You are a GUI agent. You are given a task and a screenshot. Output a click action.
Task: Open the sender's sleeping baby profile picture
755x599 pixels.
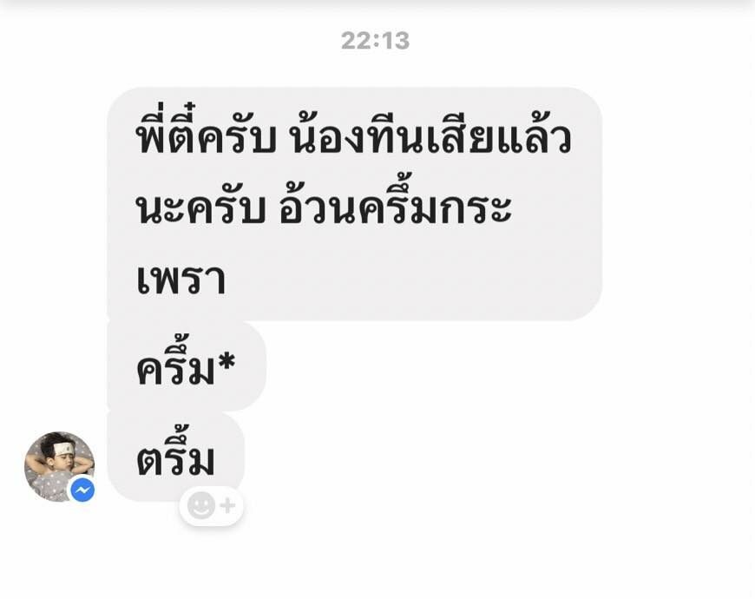pyautogui.click(x=60, y=466)
